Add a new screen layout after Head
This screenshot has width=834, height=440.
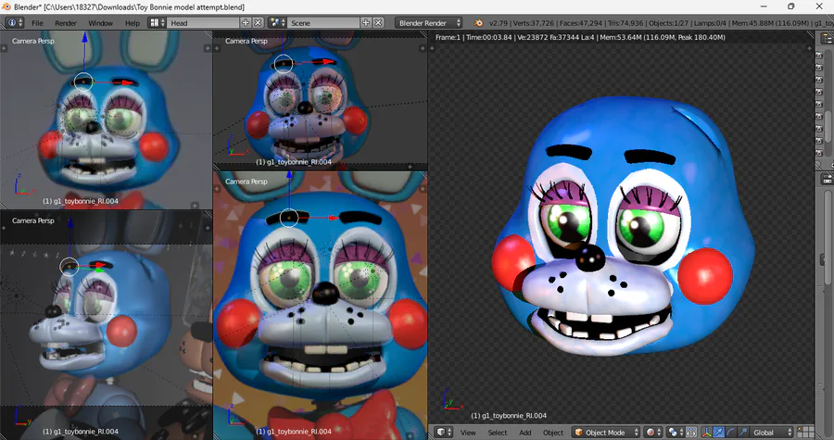[246, 23]
